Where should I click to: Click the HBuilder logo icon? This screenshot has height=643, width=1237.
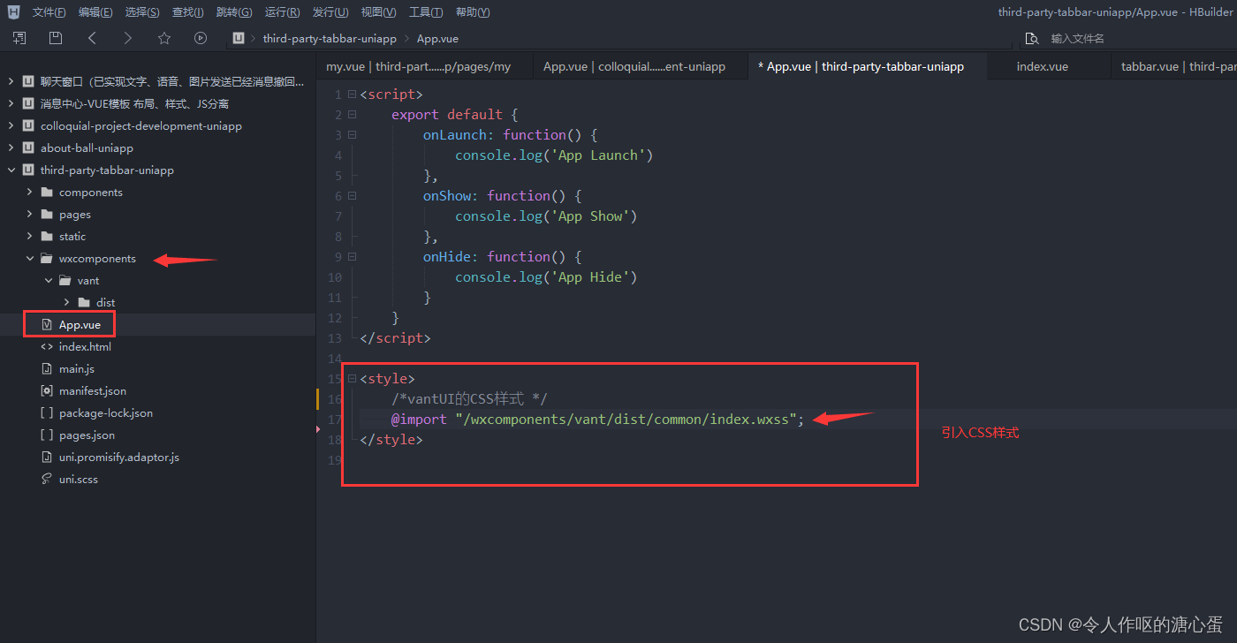(x=13, y=12)
